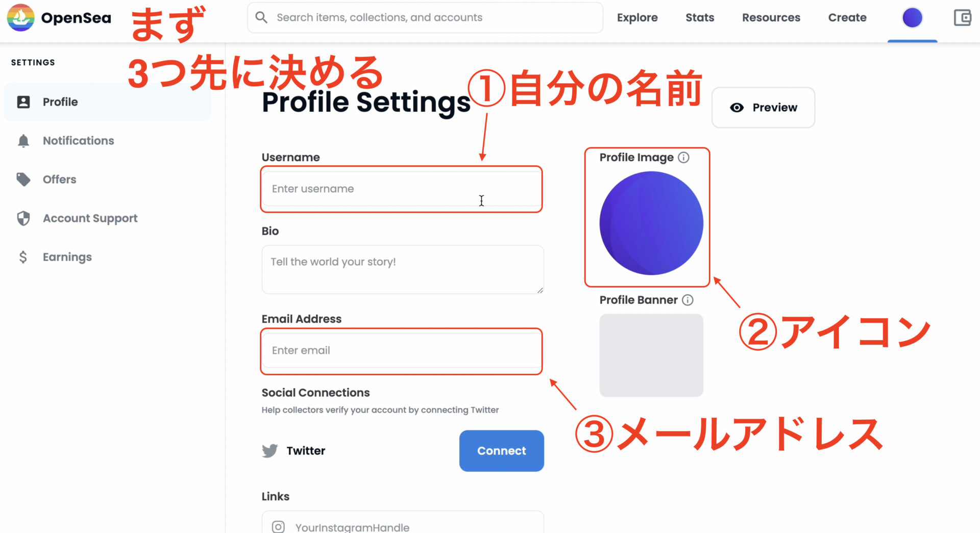Click the Twitter bird icon
Screen dimensions: 980x533
[270, 451]
